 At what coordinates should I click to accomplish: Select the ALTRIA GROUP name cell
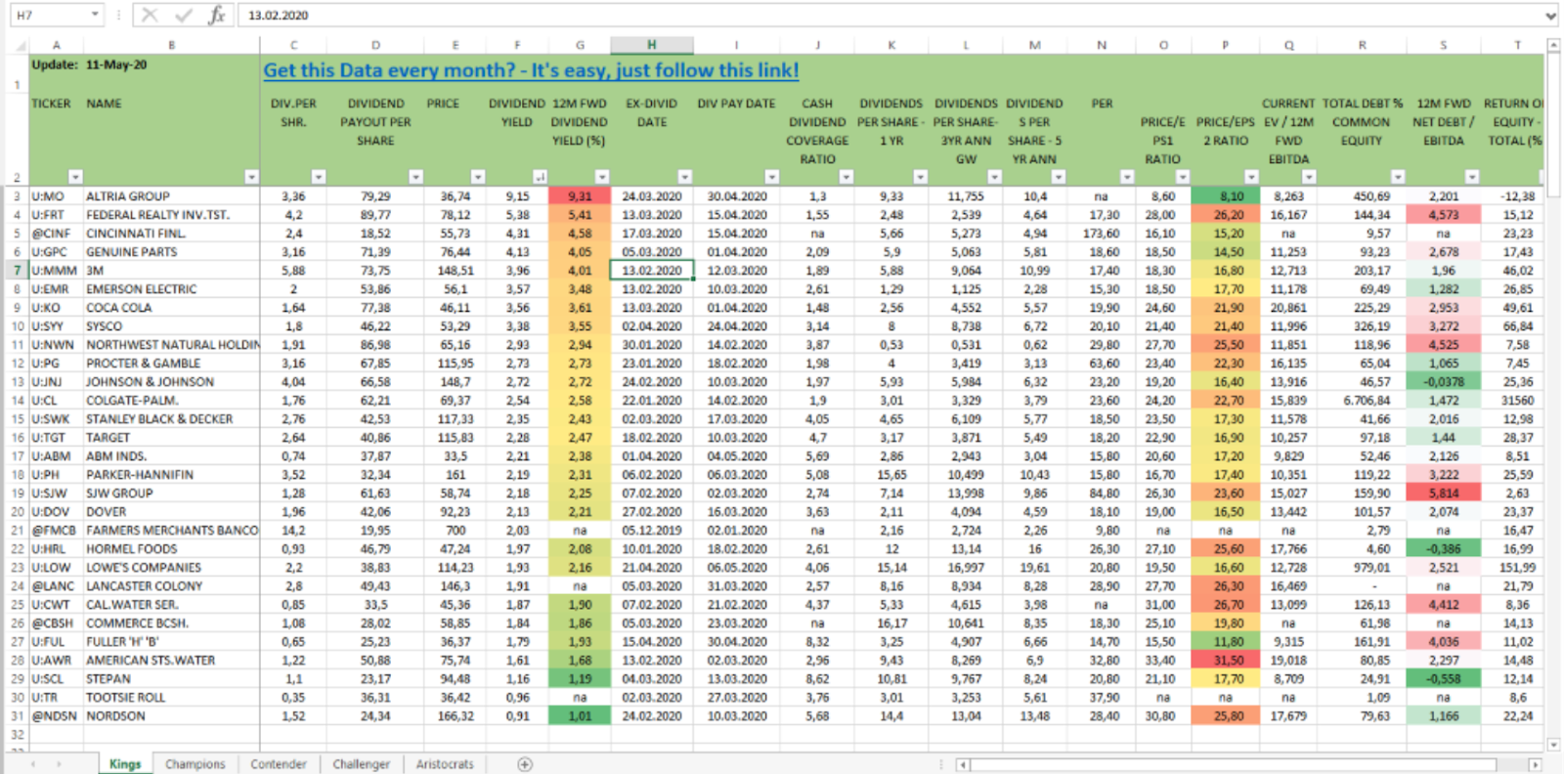point(172,196)
